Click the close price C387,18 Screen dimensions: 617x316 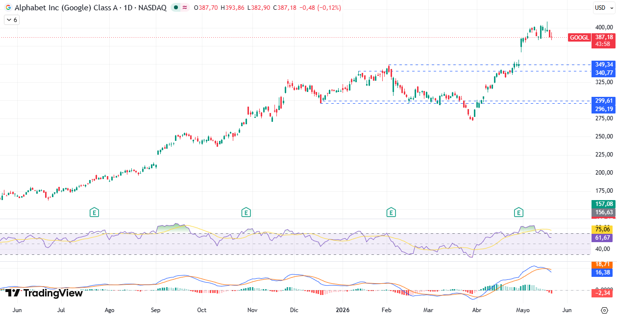(x=284, y=8)
